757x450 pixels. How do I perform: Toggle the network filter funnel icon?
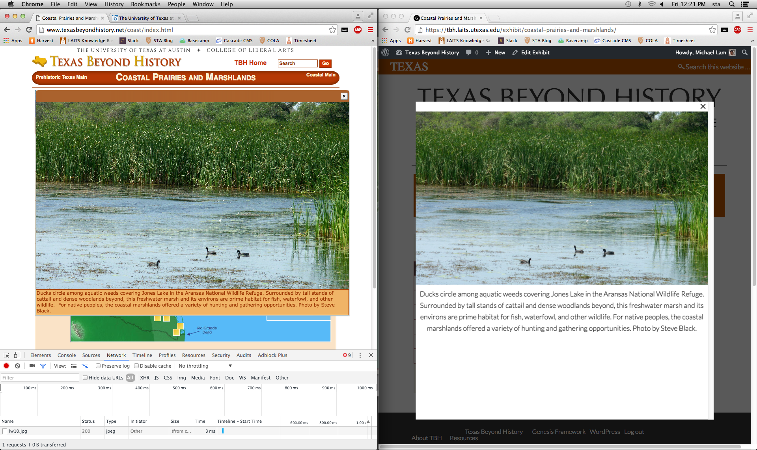[43, 366]
